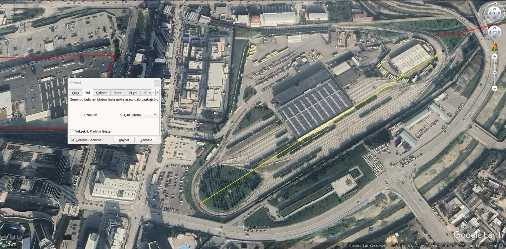Zoom out with the bottom minus button
The height and width of the screenshot is (249, 506).
(494, 89)
